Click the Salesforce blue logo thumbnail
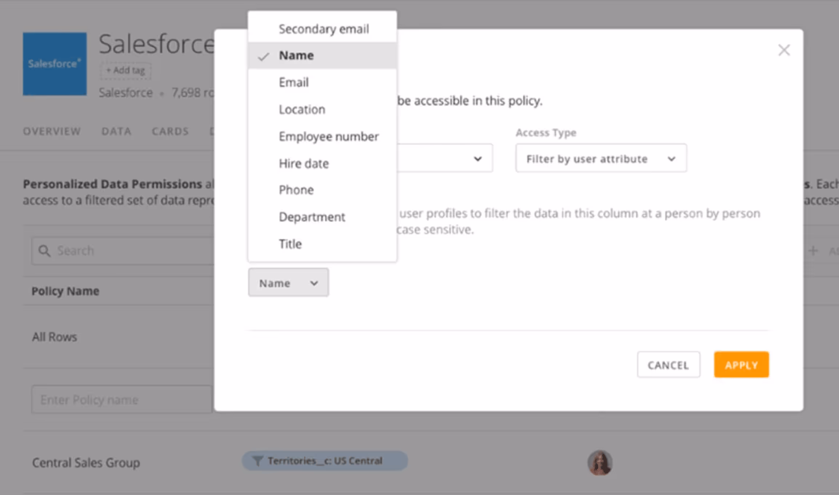 (55, 64)
